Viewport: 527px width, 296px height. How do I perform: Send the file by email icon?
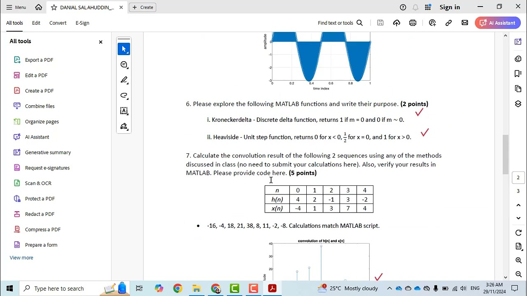pos(464,23)
